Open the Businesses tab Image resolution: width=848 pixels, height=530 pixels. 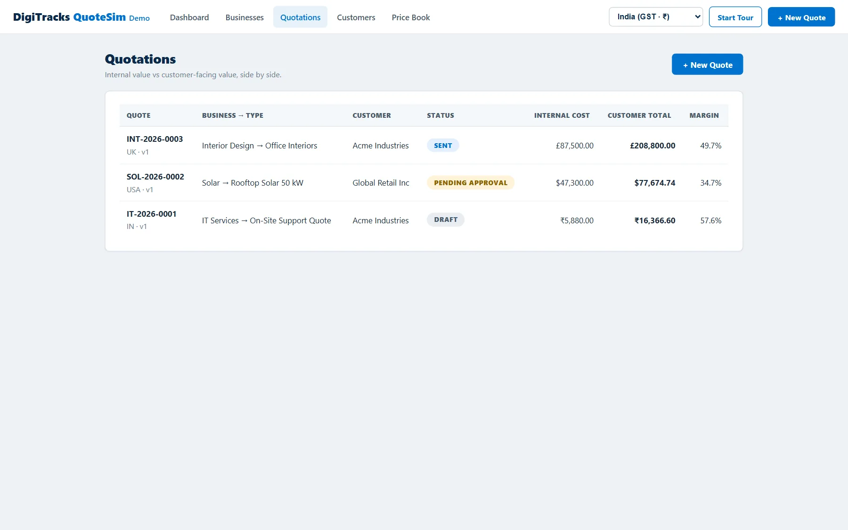click(x=245, y=17)
